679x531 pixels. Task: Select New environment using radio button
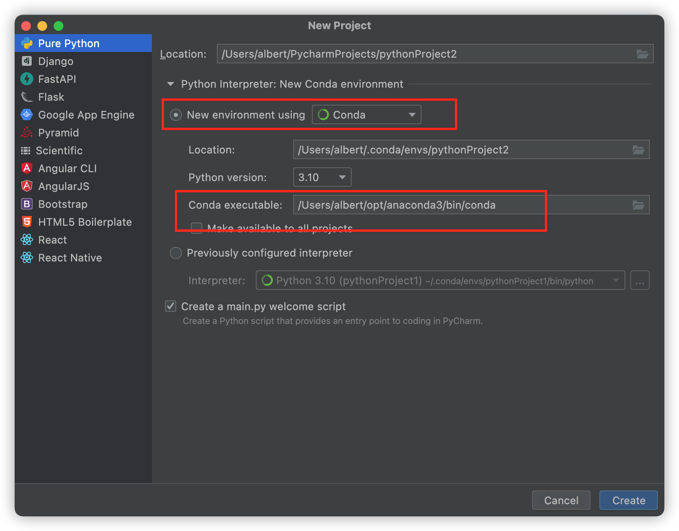click(175, 115)
